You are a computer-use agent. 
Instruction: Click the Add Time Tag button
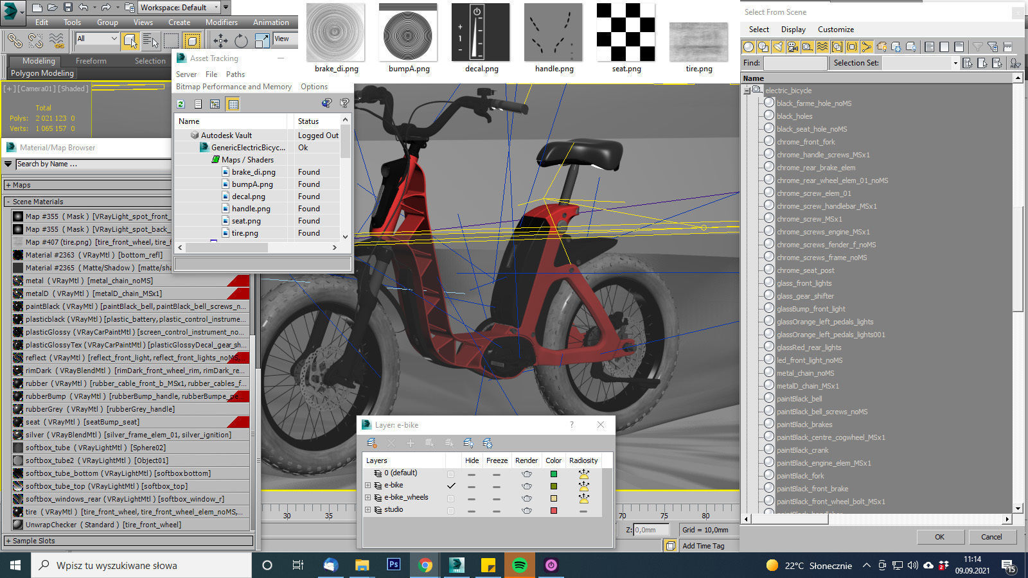(x=703, y=546)
